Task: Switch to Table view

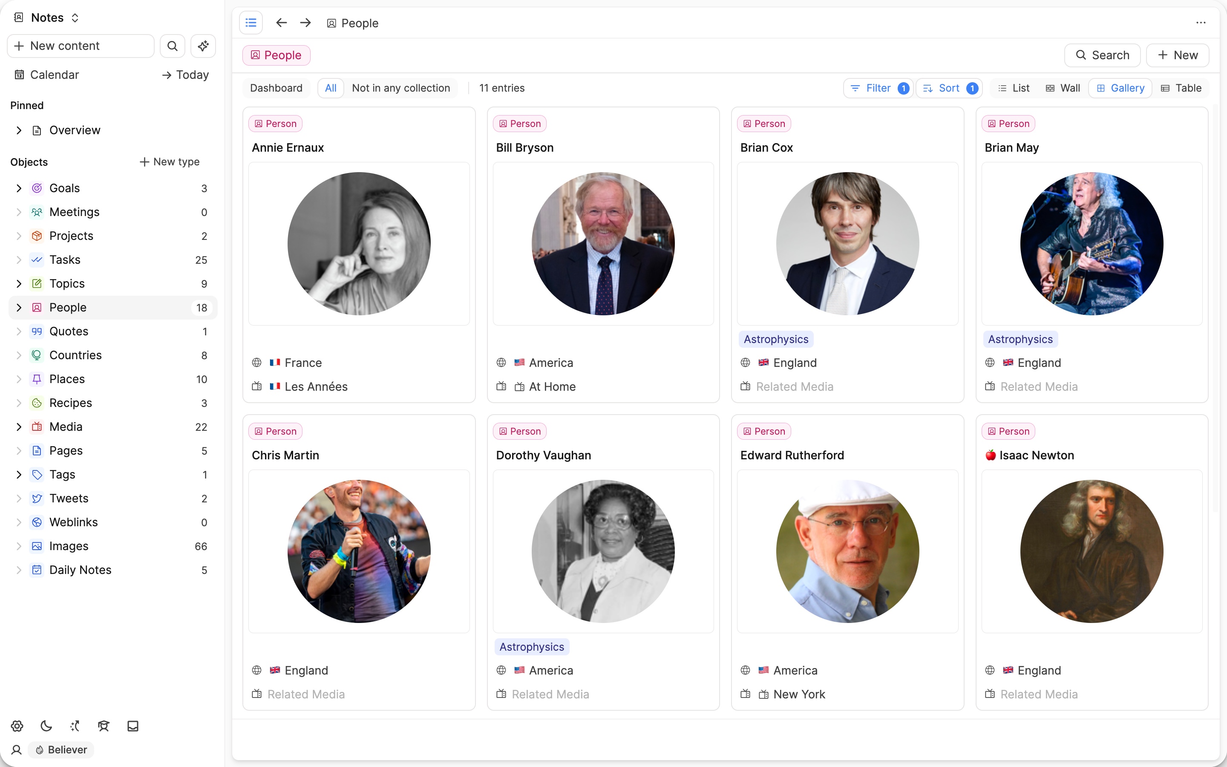Action: [1181, 88]
